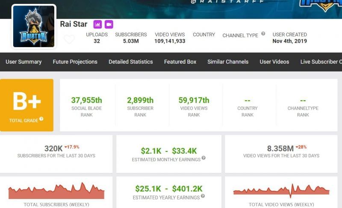Image resolution: width=342 pixels, height=208 pixels.
Task: Click the purple bar chart stats icon
Action: [97, 24]
